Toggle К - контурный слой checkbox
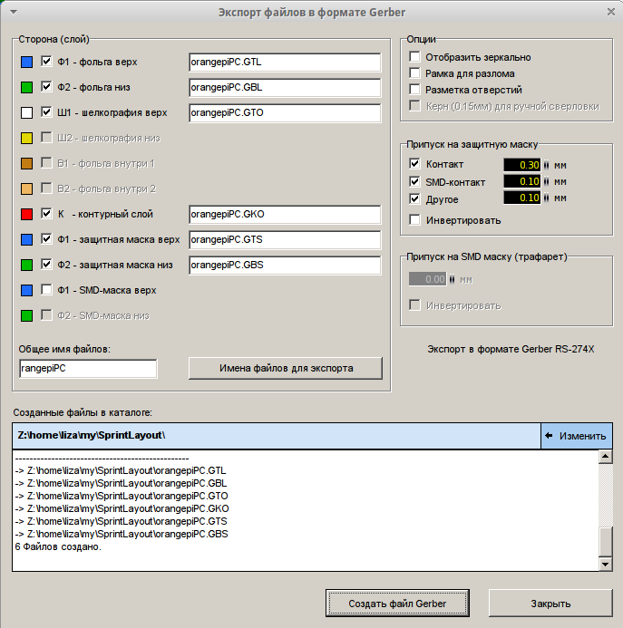 (46, 214)
